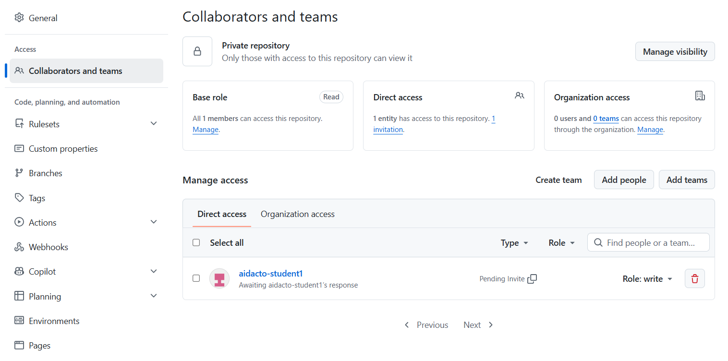Tick the aidacto-student1 row checkbox
Viewport: 728px width, 361px height.
point(196,278)
